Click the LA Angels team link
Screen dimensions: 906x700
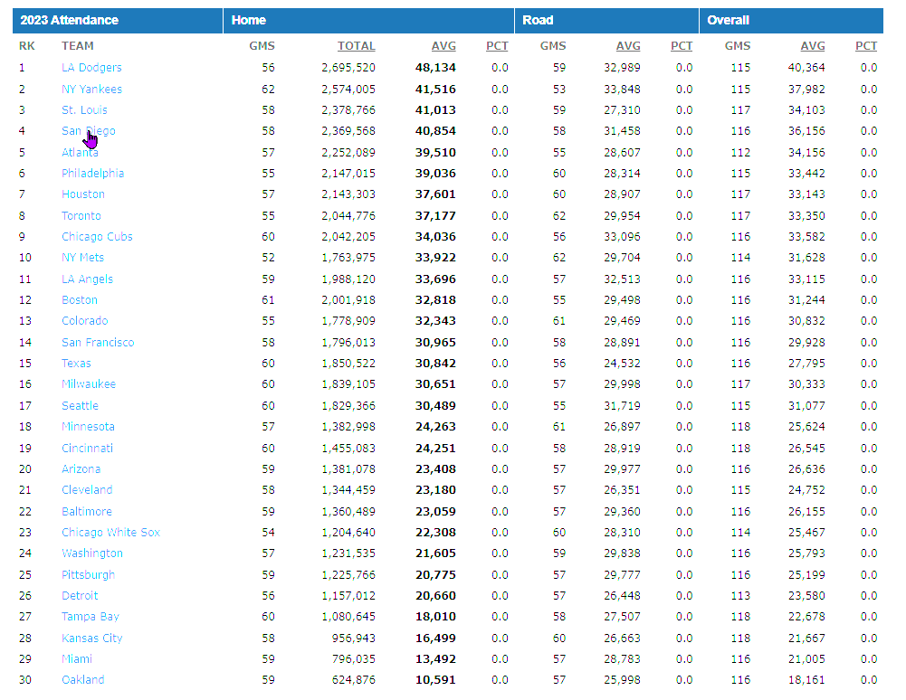click(87, 279)
